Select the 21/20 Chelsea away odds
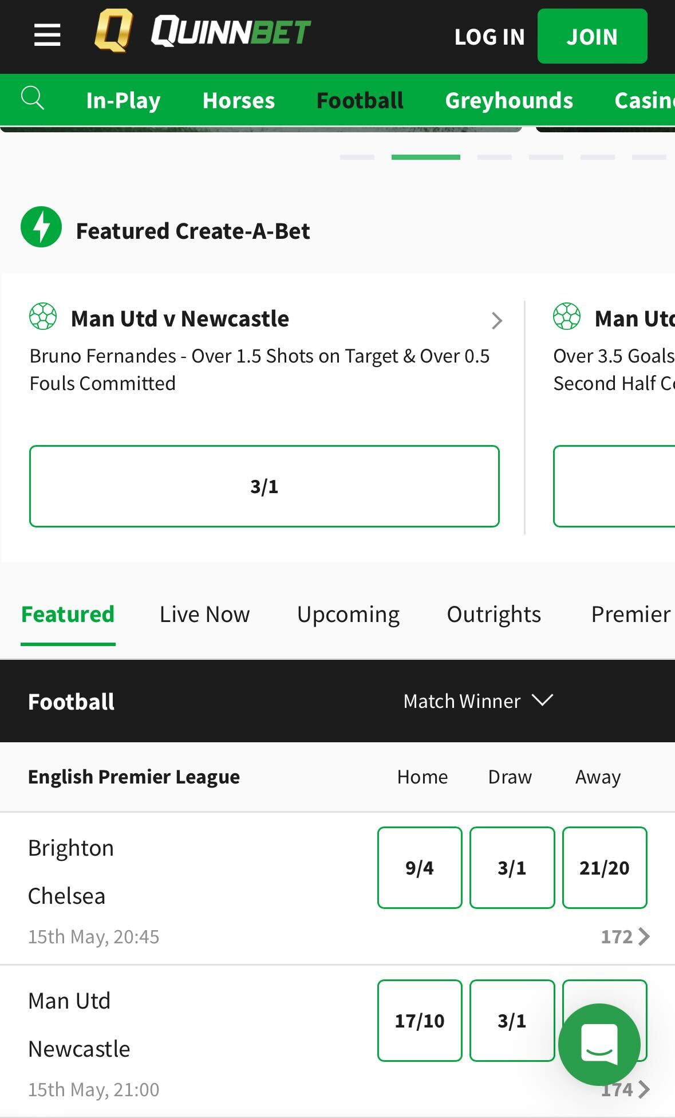This screenshot has height=1118, width=675. pos(605,868)
